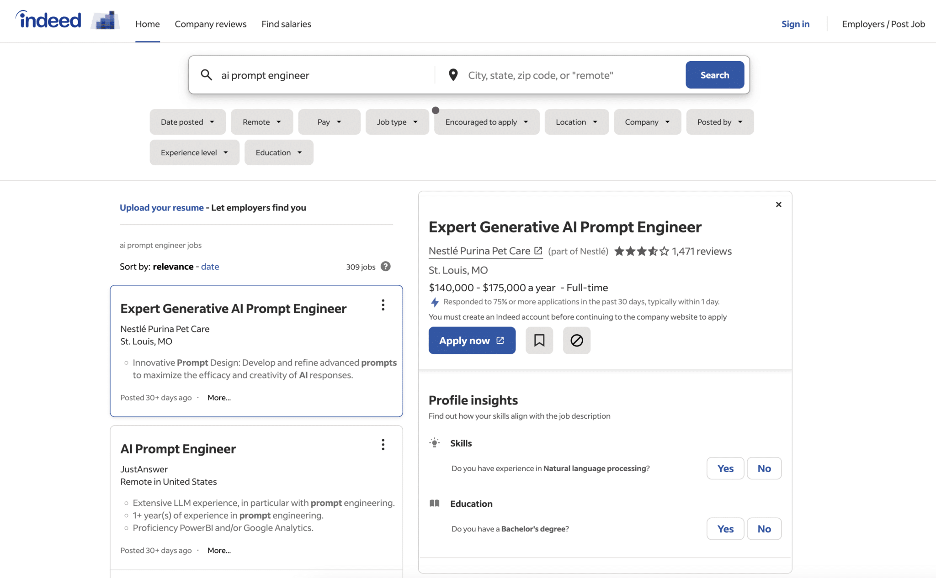The height and width of the screenshot is (578, 936).
Task: Mark the Nestlé job as not interested
Action: 576,340
